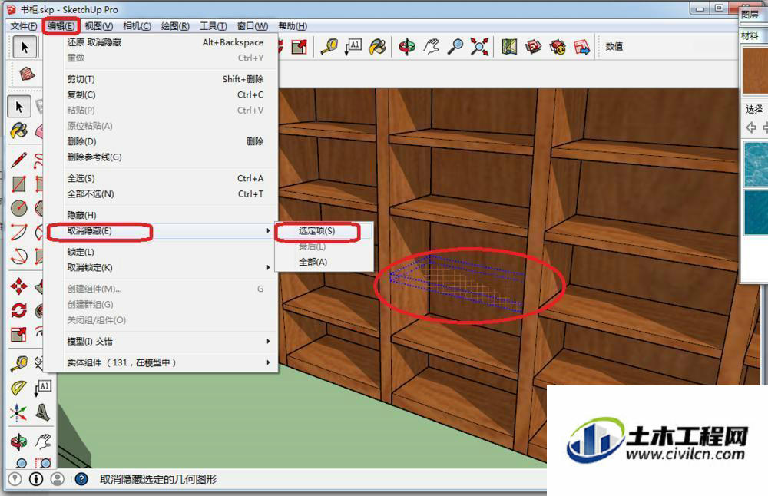Choose the Pan hand in the top toolbar
Image resolution: width=768 pixels, height=496 pixels.
pos(432,47)
